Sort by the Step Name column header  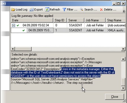tap(116, 20)
